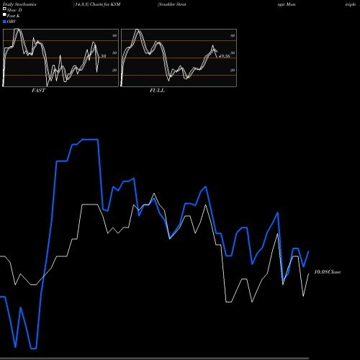Viewport: 360px width, 360px height.
Task: Click the 80 axis label in FAST chart
Action: click(114, 35)
